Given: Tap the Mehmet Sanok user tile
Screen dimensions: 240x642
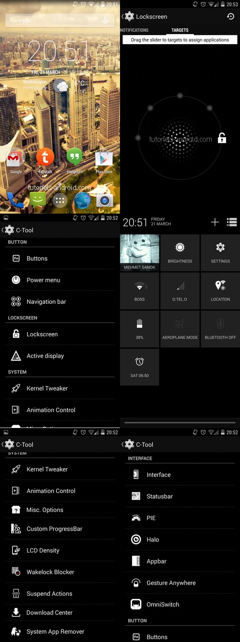Looking at the screenshot, I should 140,253.
